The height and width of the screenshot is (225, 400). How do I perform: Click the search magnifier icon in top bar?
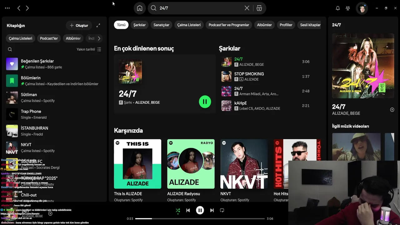[153, 8]
